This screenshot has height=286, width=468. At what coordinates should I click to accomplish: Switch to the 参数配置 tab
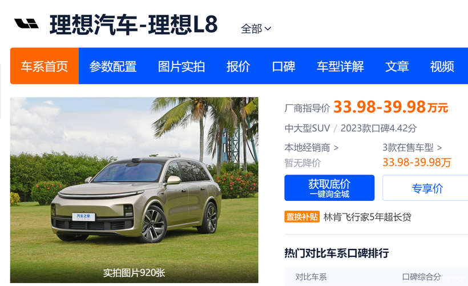[113, 66]
